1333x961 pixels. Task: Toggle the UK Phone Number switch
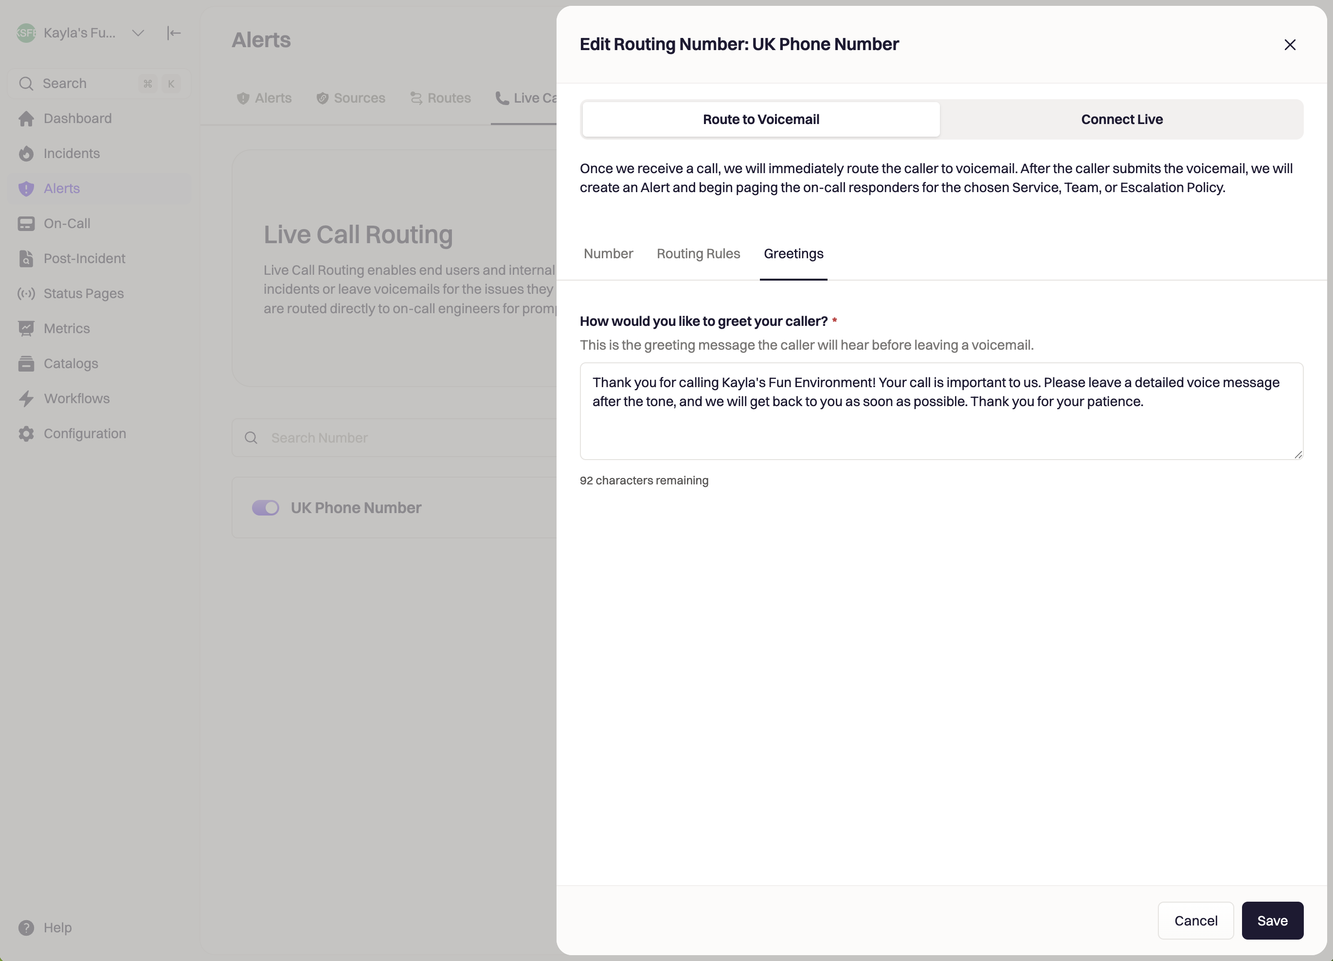265,508
